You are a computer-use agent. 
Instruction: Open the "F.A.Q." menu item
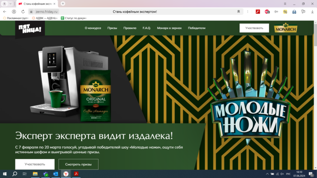tap(147, 28)
